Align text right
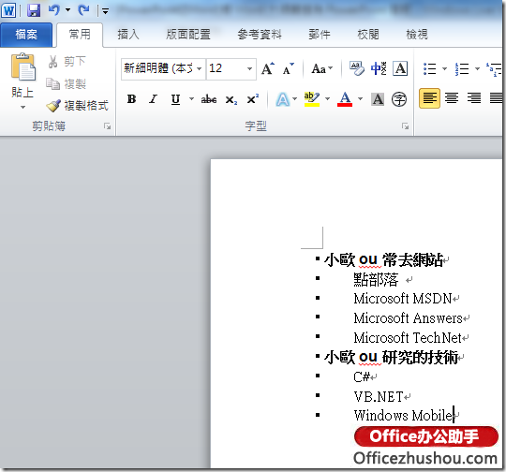This screenshot has width=506, height=472. [x=474, y=98]
